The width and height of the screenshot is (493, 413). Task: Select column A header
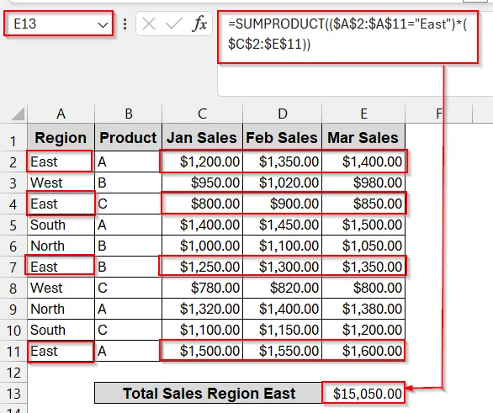coord(61,114)
